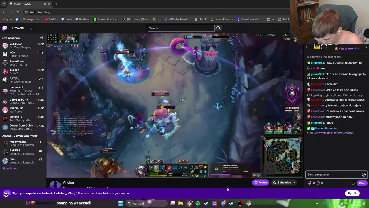Show hidden system tray icons
The width and height of the screenshot is (369, 208).
317,203
